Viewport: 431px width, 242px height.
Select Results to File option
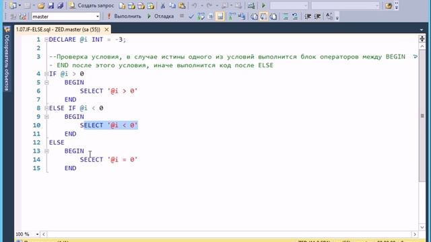pyautogui.click(x=273, y=17)
